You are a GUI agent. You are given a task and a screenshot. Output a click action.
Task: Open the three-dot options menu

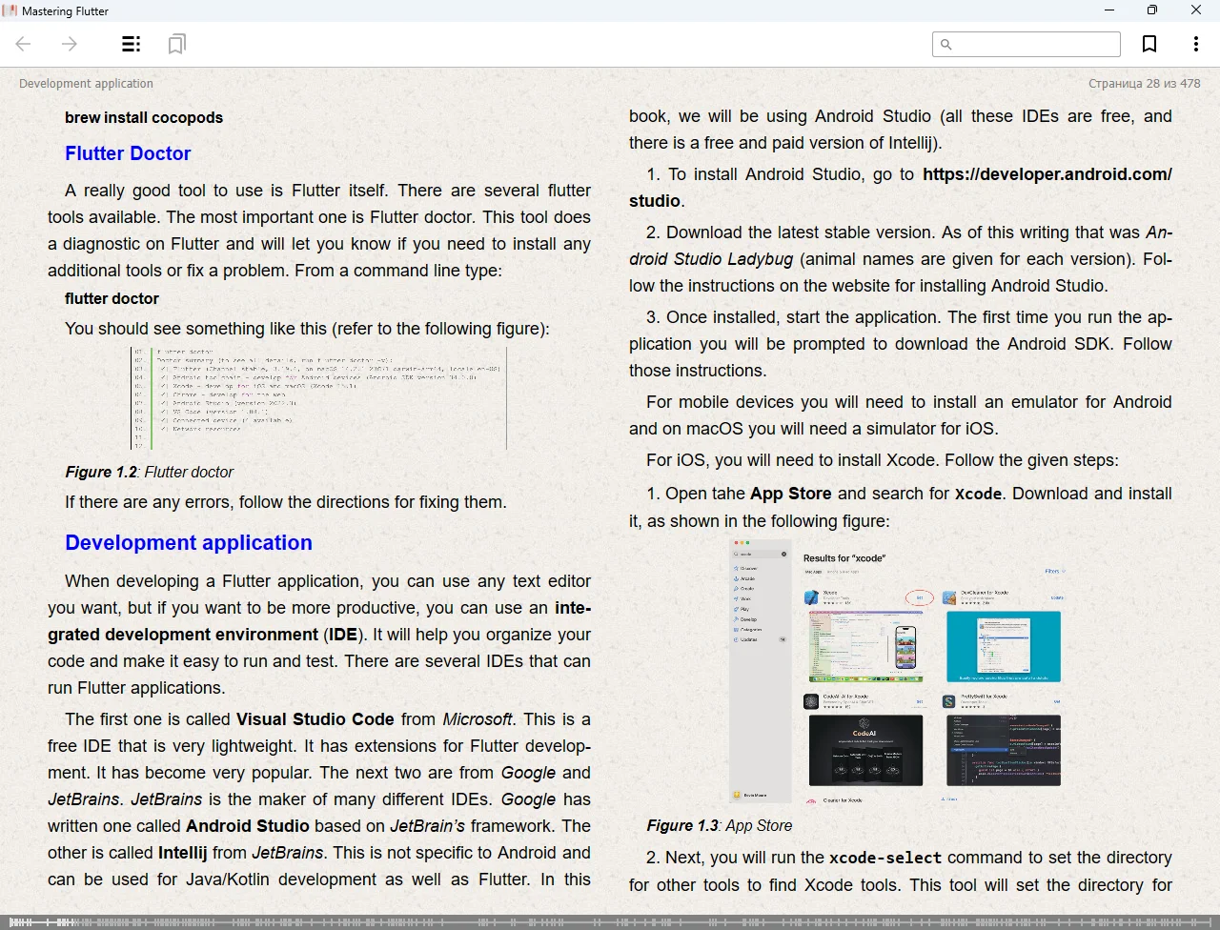click(1195, 44)
